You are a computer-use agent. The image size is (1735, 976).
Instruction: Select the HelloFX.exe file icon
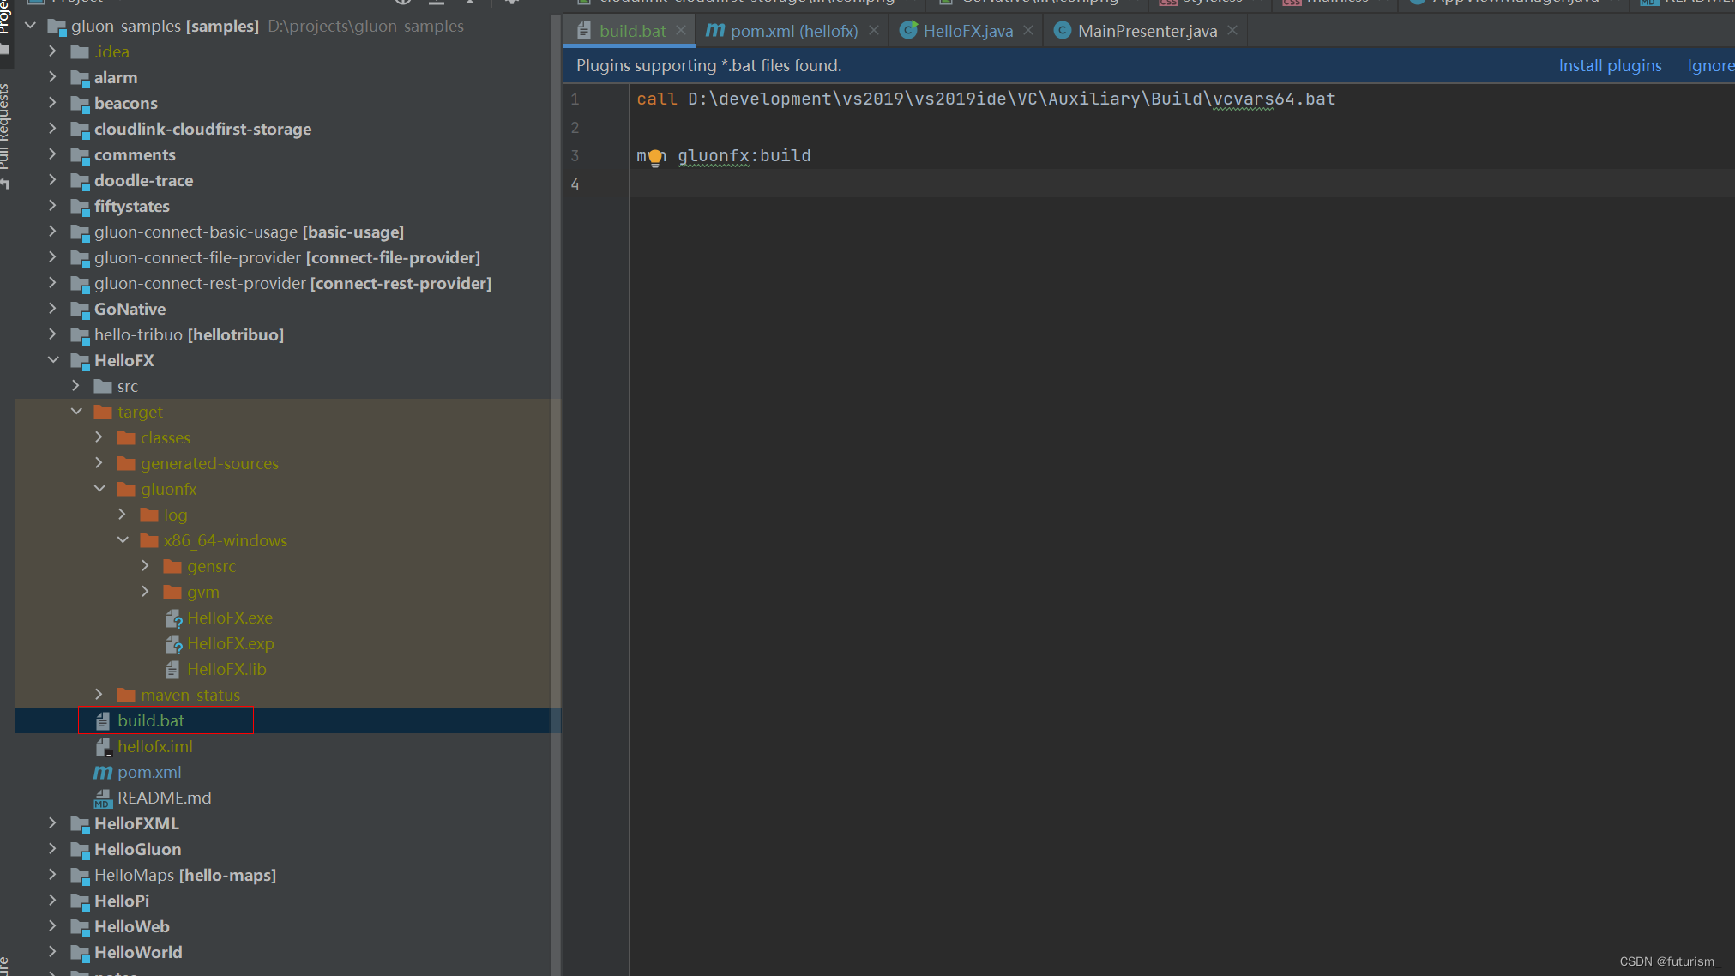point(173,618)
